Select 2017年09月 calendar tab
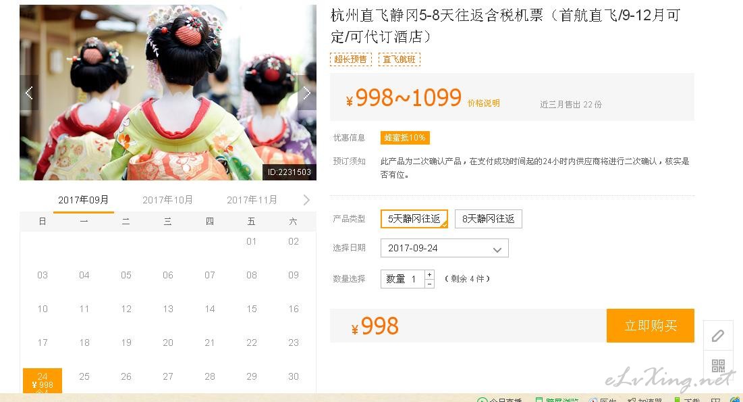 pos(84,200)
